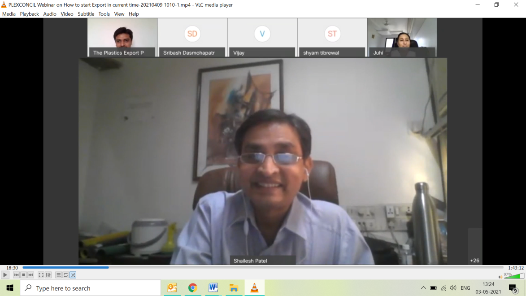Expand the Tools menu
This screenshot has width=526, height=296.
click(x=104, y=14)
